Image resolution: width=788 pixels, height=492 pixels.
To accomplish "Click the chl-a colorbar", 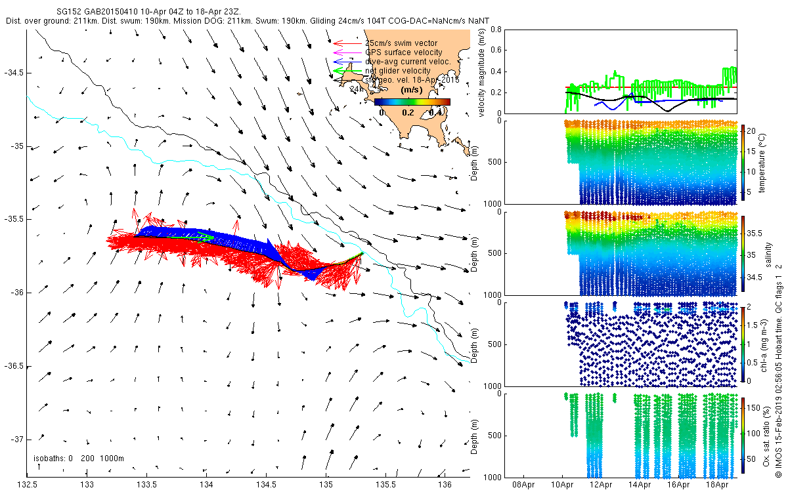I will pyautogui.click(x=743, y=344).
